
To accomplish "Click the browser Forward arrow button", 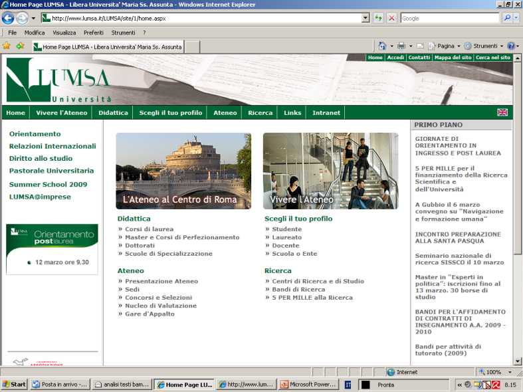I will [22, 18].
